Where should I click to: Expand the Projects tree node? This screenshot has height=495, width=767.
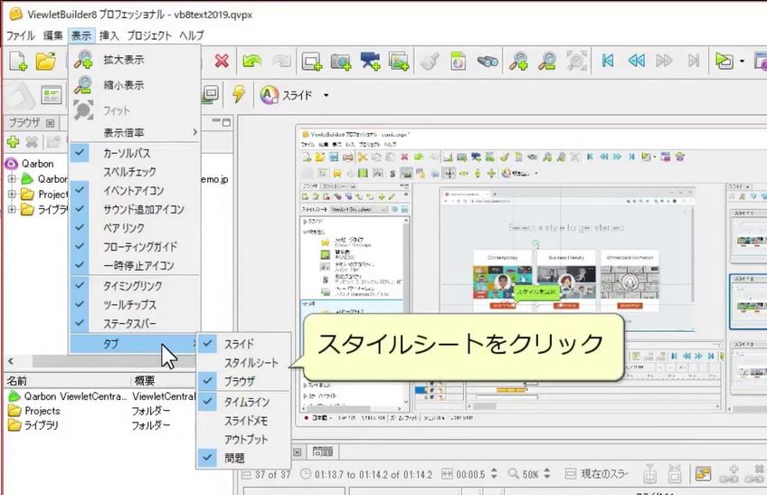(13, 195)
